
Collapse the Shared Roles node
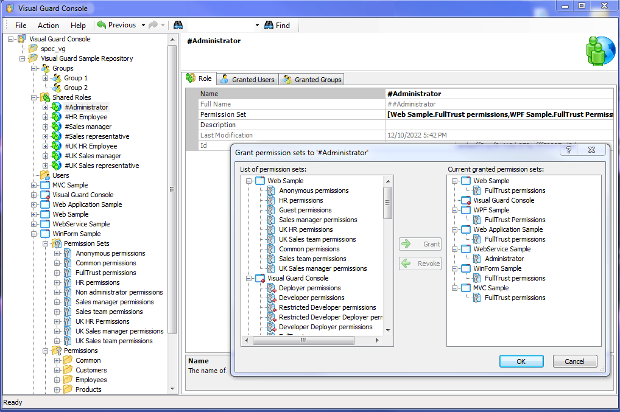coord(34,97)
